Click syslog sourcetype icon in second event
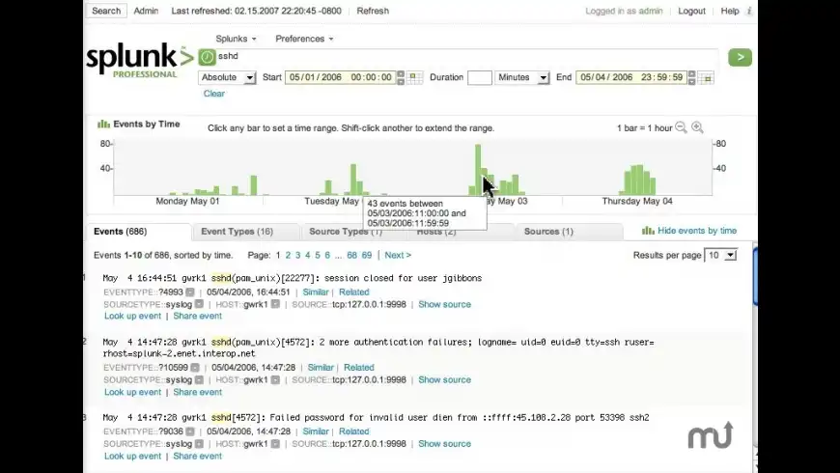Image resolution: width=840 pixels, height=473 pixels. coord(199,379)
